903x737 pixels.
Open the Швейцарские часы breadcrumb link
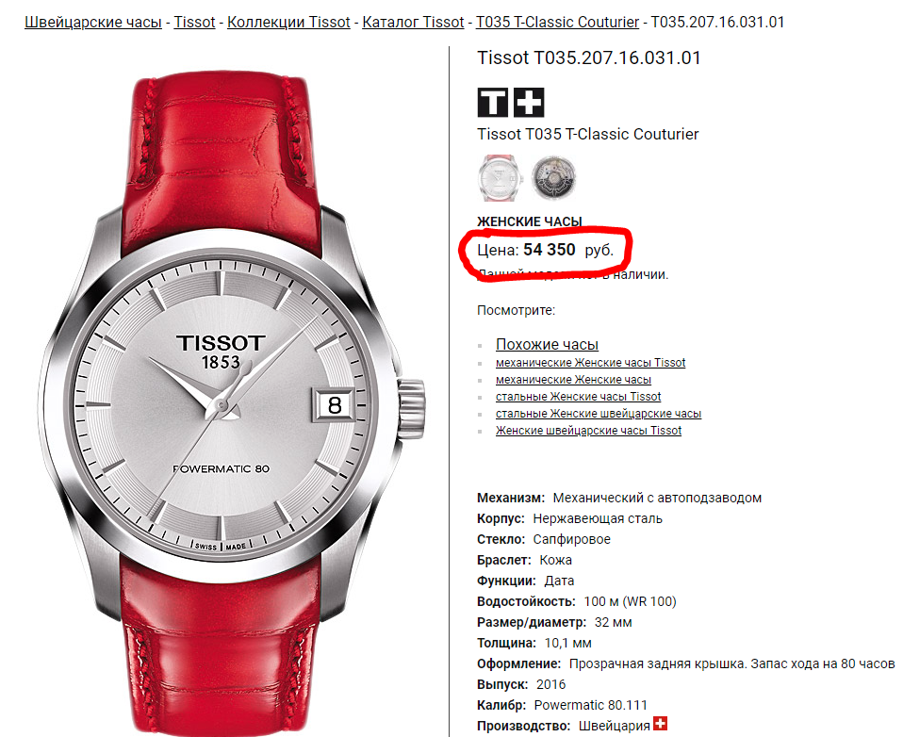click(x=93, y=22)
